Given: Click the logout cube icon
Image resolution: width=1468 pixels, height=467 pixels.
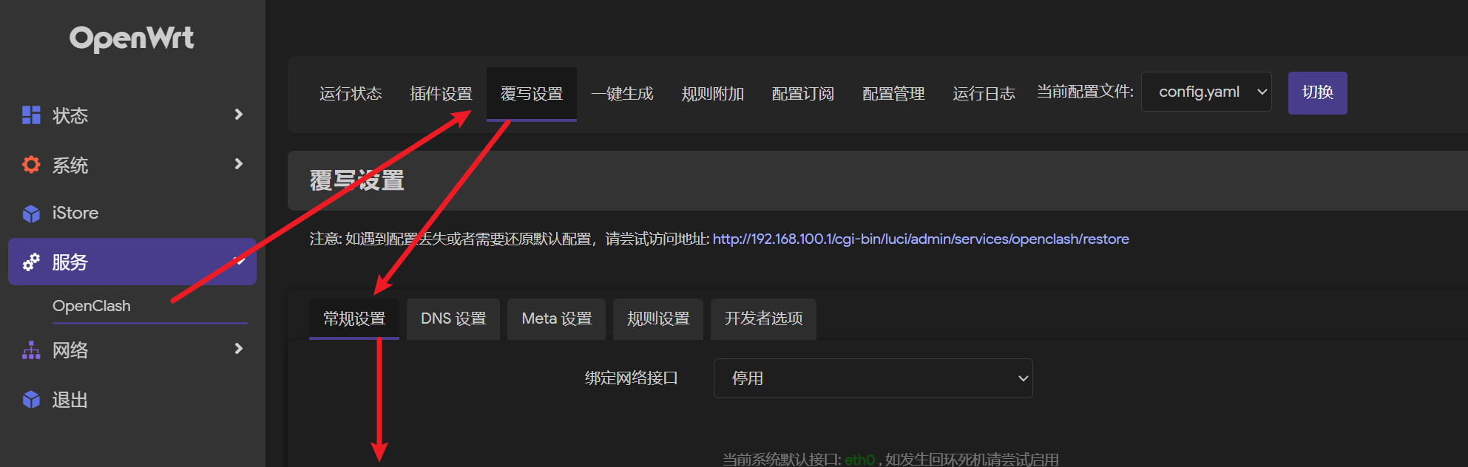Looking at the screenshot, I should 31,400.
